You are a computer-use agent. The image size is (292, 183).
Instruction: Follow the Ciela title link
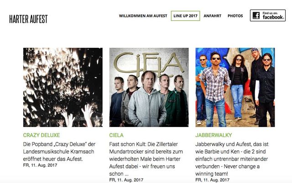[116, 135]
